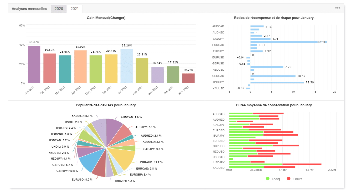Open the three-dot options menu
This screenshot has height=191, width=357.
pos(337,8)
